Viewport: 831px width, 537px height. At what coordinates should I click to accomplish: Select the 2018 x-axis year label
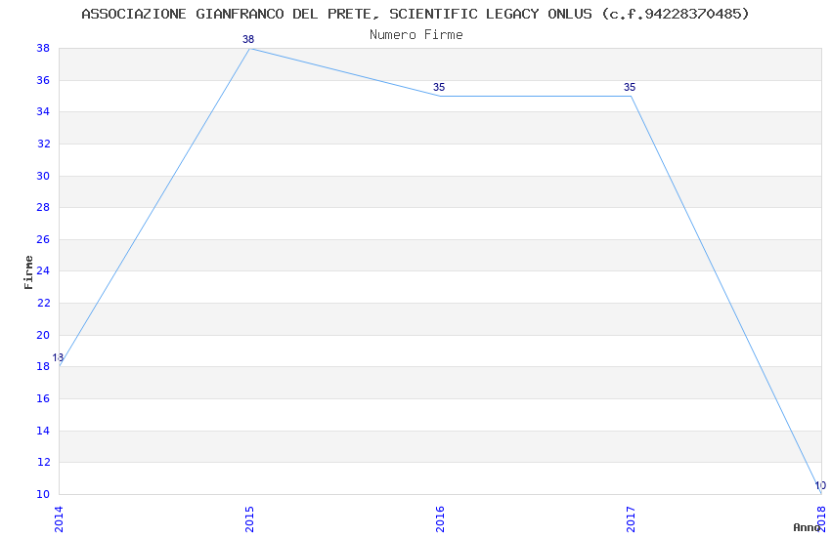(821, 519)
